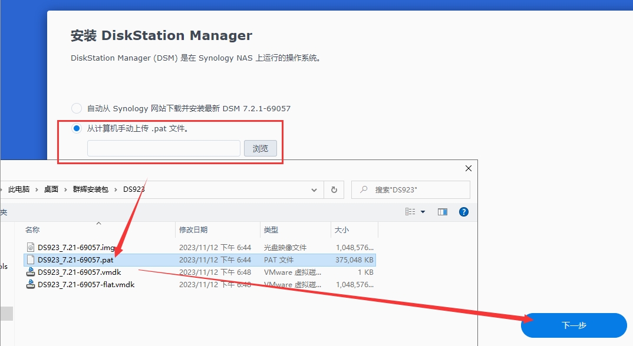Click the 下一步 next button

(x=573, y=325)
